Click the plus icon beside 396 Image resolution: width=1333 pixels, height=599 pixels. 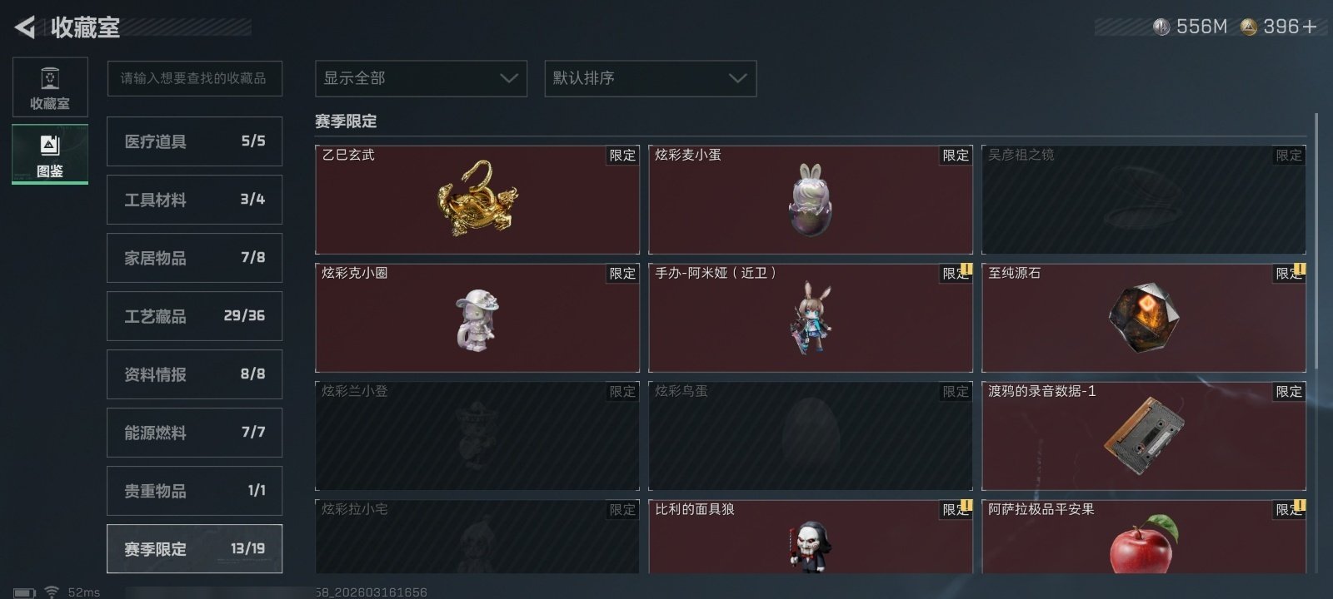point(1310,27)
